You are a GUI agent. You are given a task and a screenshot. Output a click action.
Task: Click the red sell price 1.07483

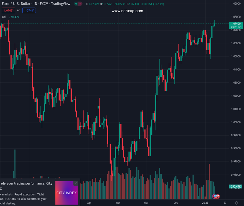(8, 11)
